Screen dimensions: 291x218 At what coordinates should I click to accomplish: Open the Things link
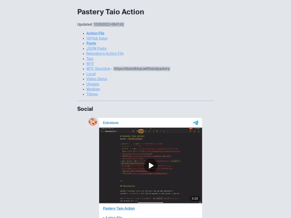click(x=92, y=94)
